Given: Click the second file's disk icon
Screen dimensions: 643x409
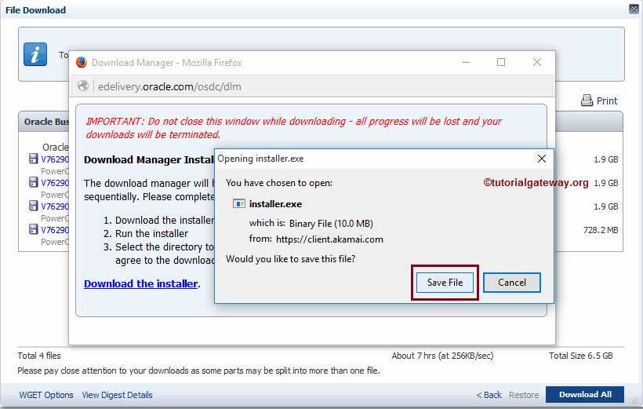Looking at the screenshot, I should [34, 183].
